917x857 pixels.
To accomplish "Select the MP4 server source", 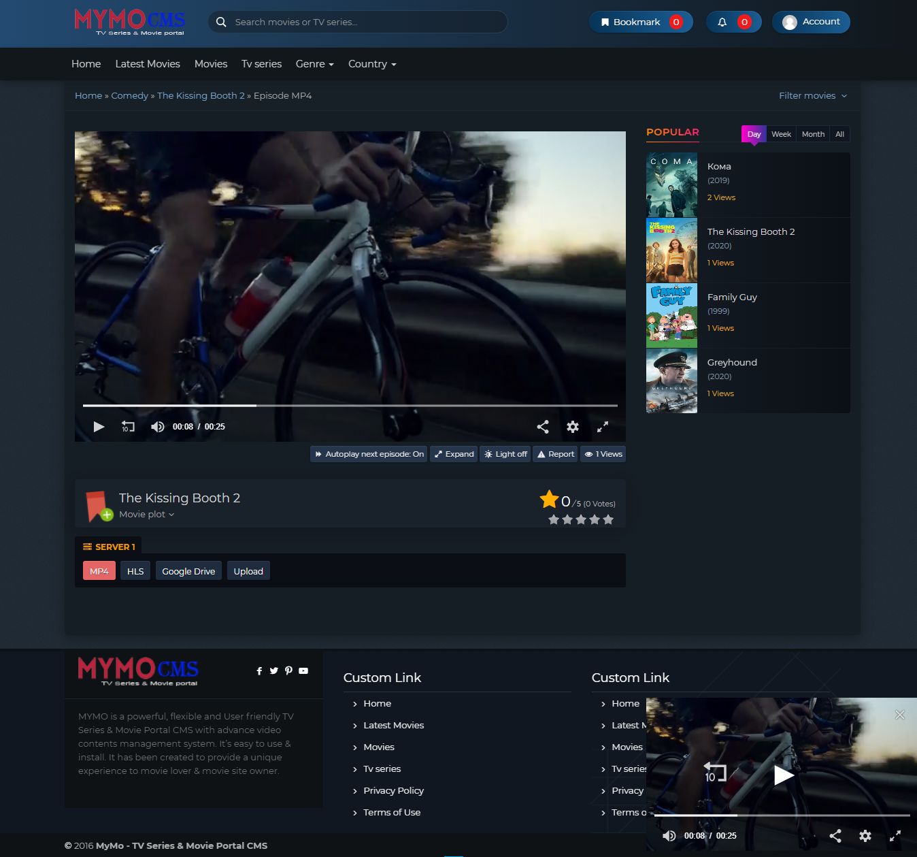I will click(99, 571).
